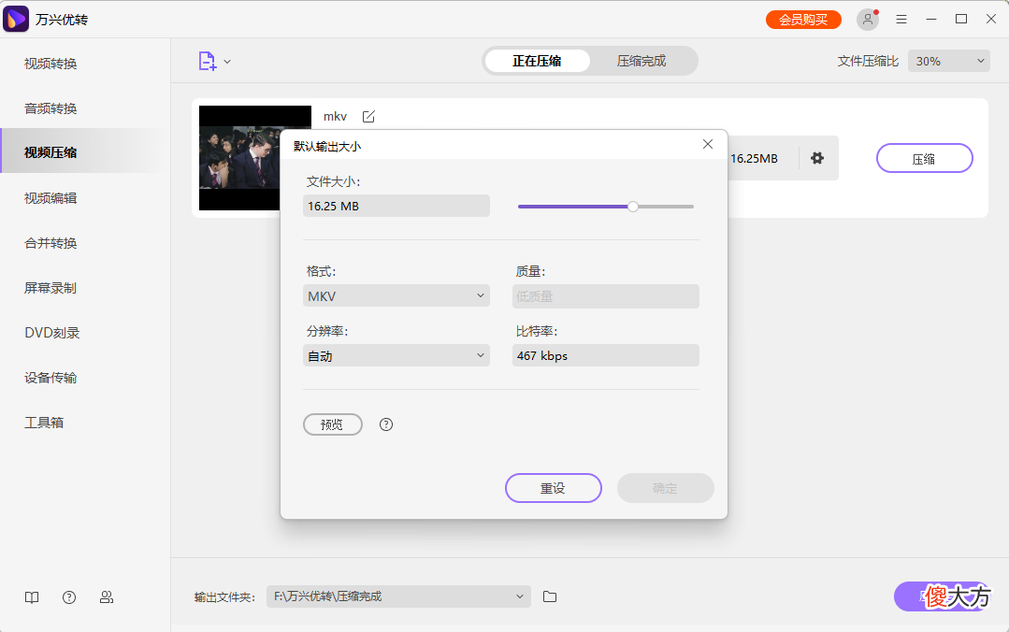Select 视频压缩 in sidebar
This screenshot has height=632, width=1009.
(x=85, y=152)
